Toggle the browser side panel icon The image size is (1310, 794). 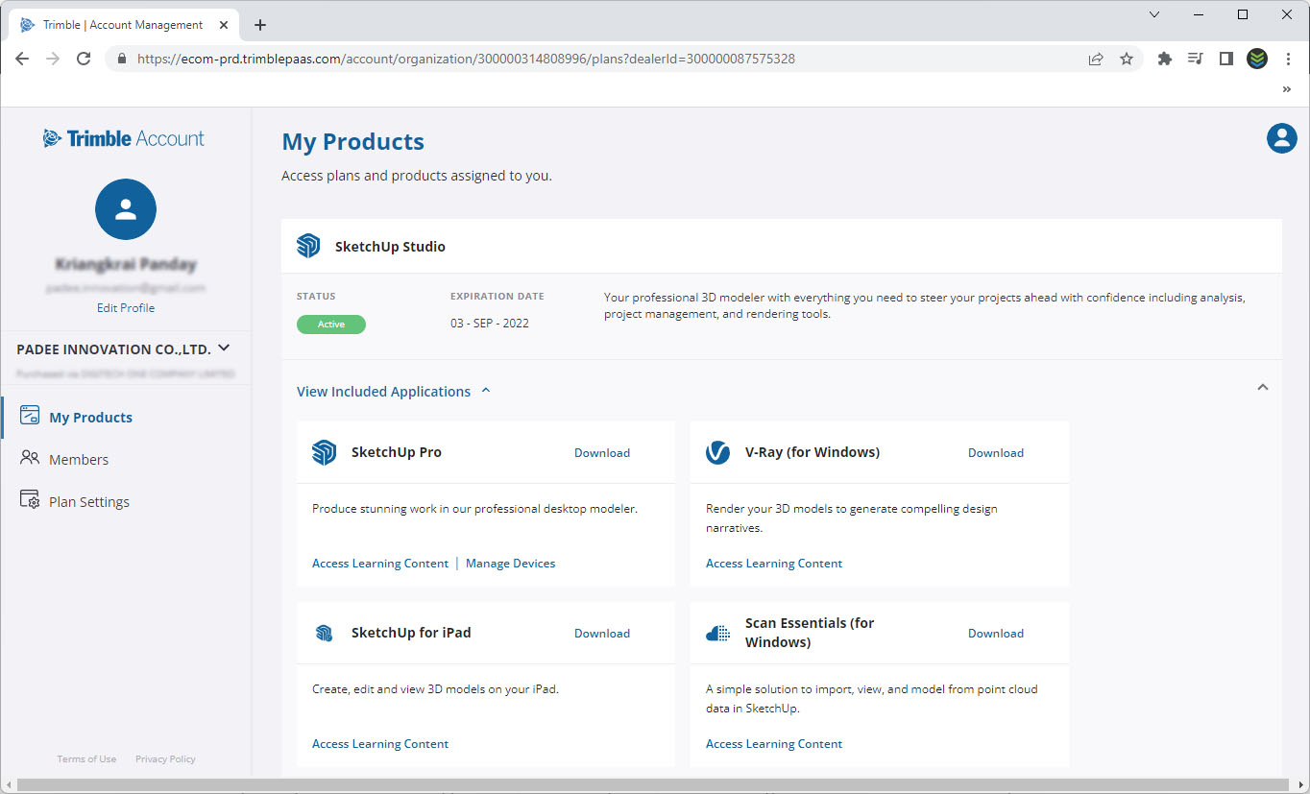pos(1226,59)
